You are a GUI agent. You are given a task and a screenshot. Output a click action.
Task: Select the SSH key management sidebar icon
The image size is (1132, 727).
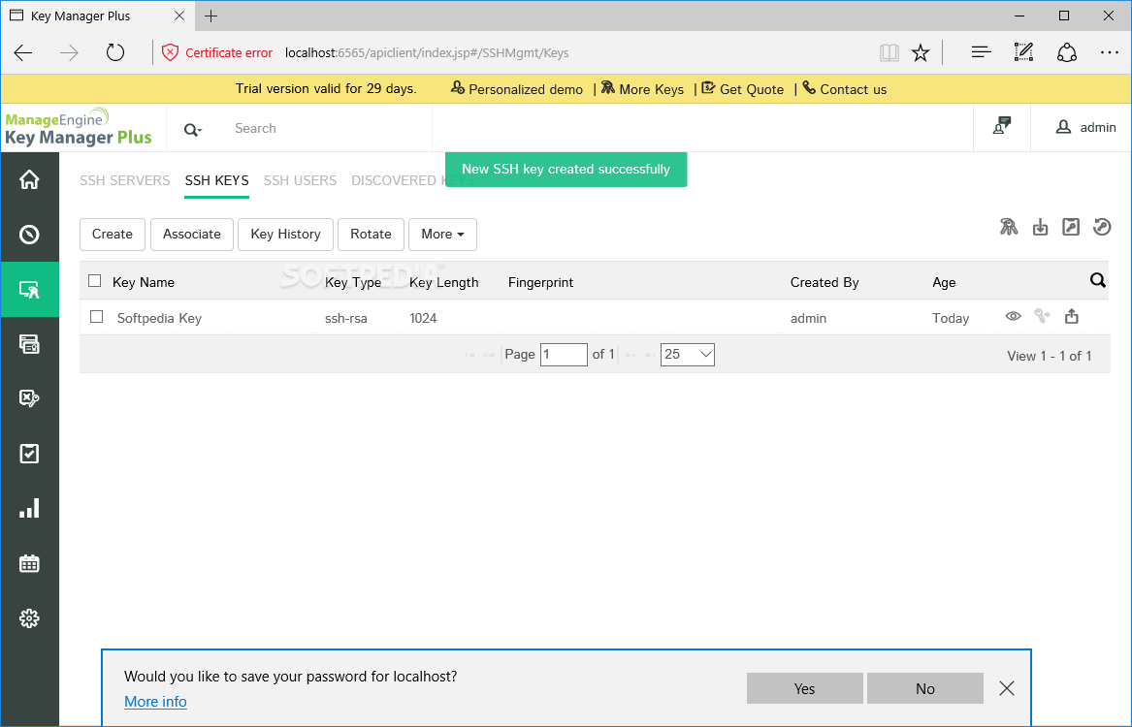coord(29,289)
